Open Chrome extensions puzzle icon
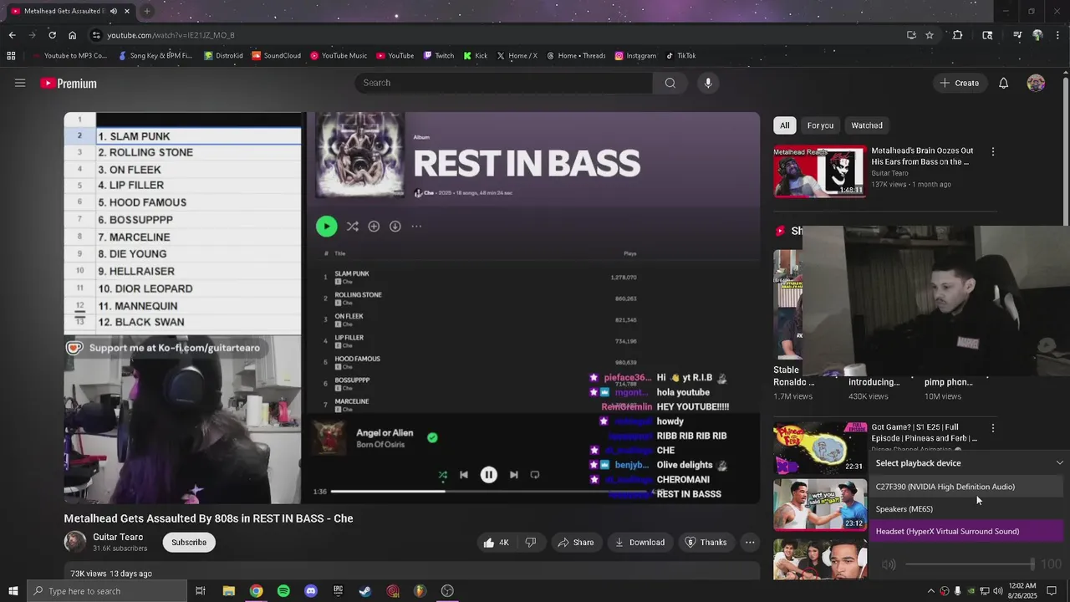 click(x=957, y=35)
